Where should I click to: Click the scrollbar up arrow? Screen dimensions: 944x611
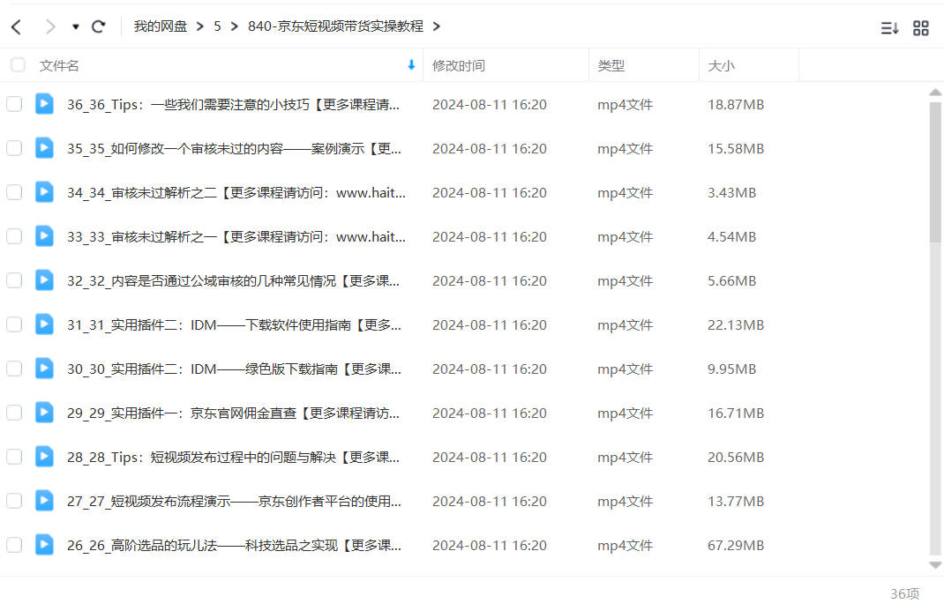[x=935, y=93]
